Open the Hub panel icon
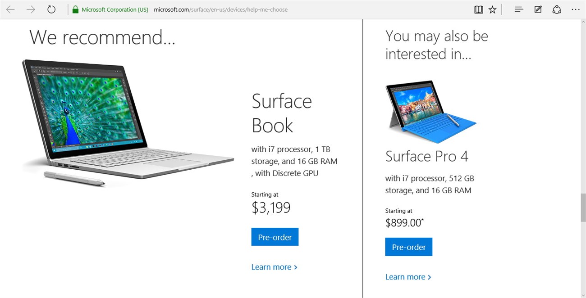 pos(518,9)
